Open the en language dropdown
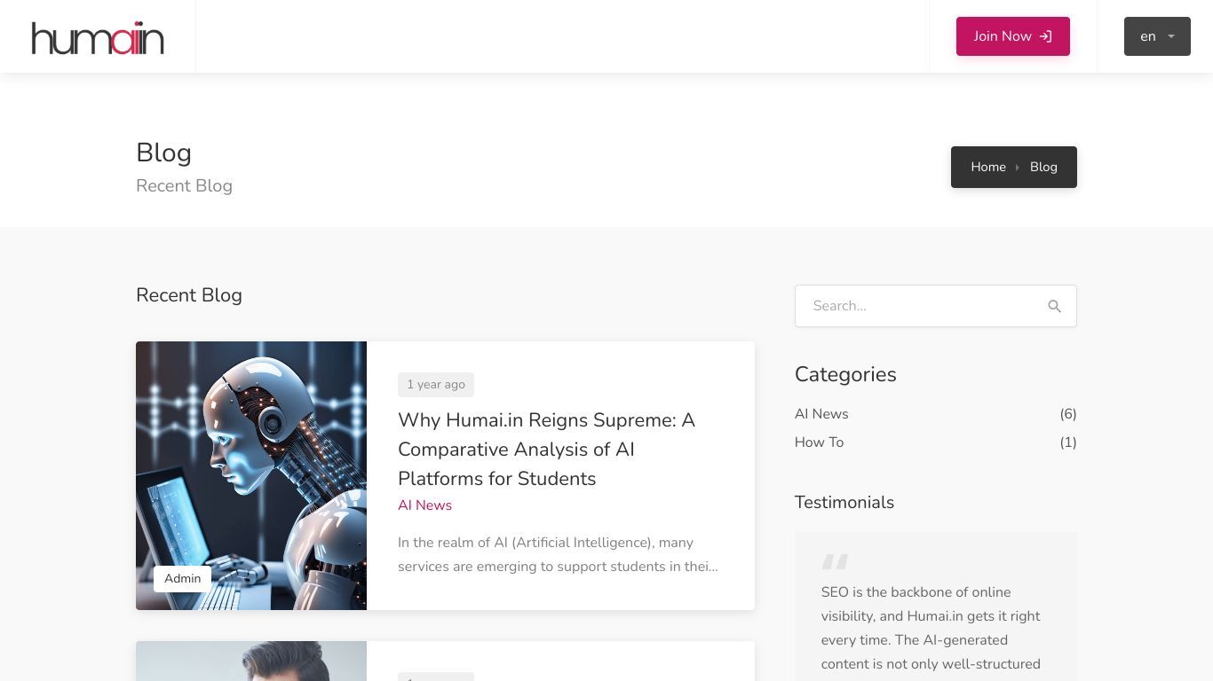The image size is (1213, 681). click(x=1157, y=36)
